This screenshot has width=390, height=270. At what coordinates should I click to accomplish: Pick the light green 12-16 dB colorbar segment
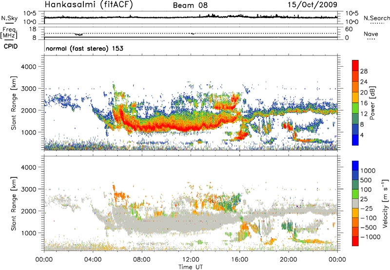coord(355,108)
